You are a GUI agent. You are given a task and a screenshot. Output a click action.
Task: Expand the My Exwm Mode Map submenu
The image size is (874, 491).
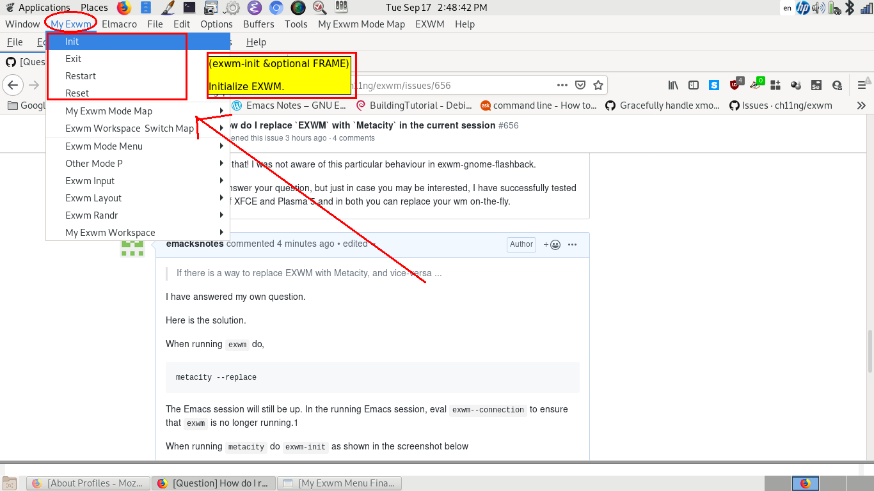coord(221,111)
